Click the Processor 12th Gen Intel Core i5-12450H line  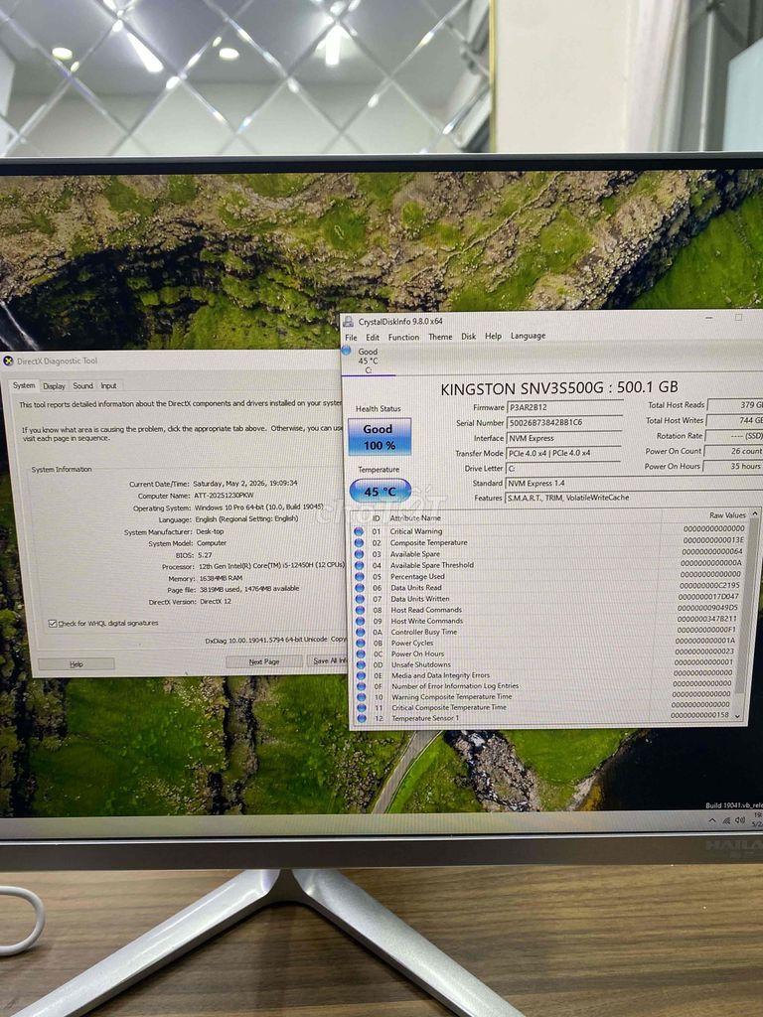(251, 565)
